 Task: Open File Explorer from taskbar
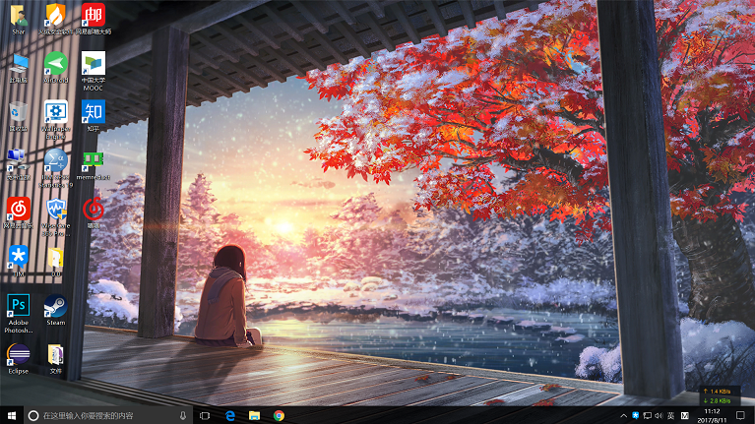tap(254, 415)
